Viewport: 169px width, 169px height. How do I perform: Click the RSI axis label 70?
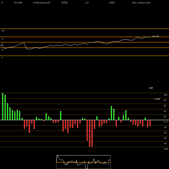click(x=2, y=39)
